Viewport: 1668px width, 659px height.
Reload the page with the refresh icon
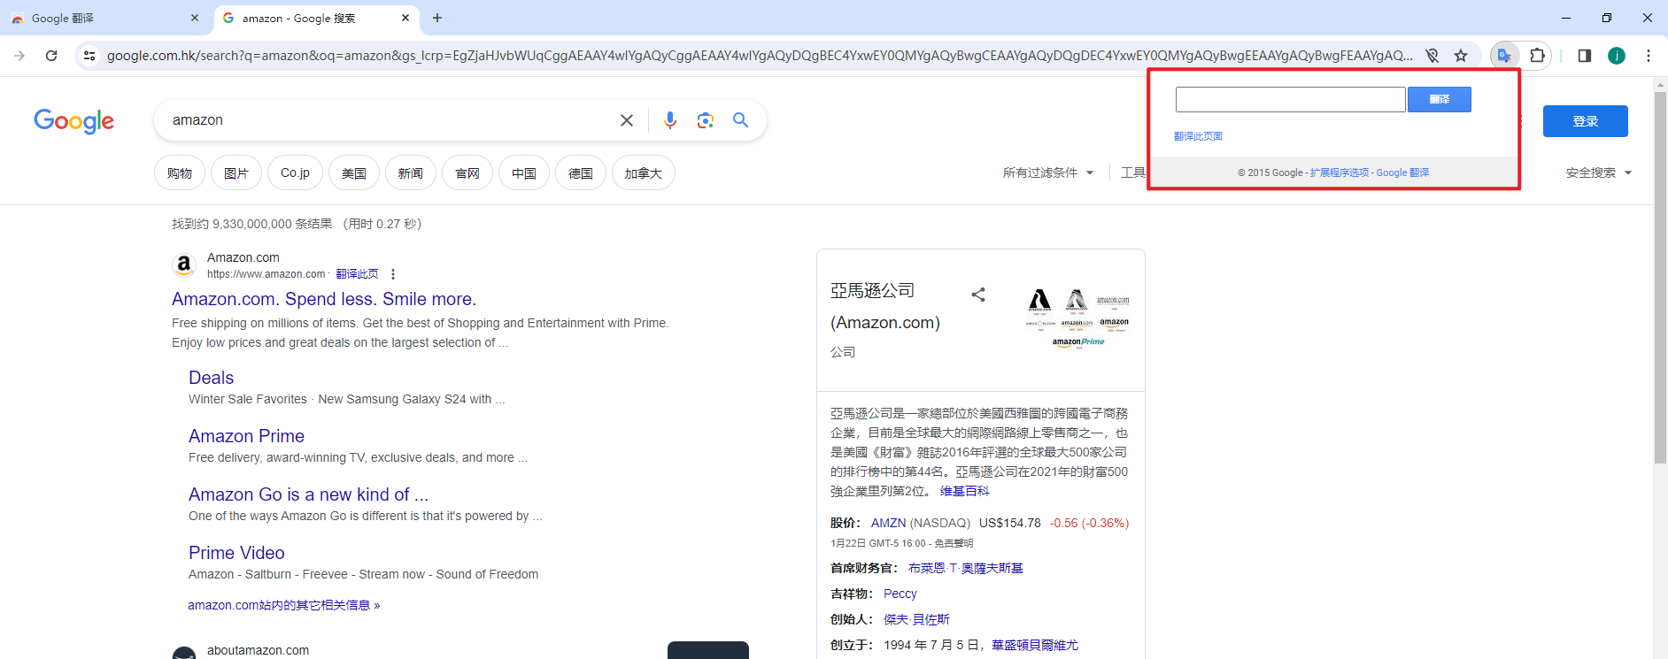tap(51, 56)
